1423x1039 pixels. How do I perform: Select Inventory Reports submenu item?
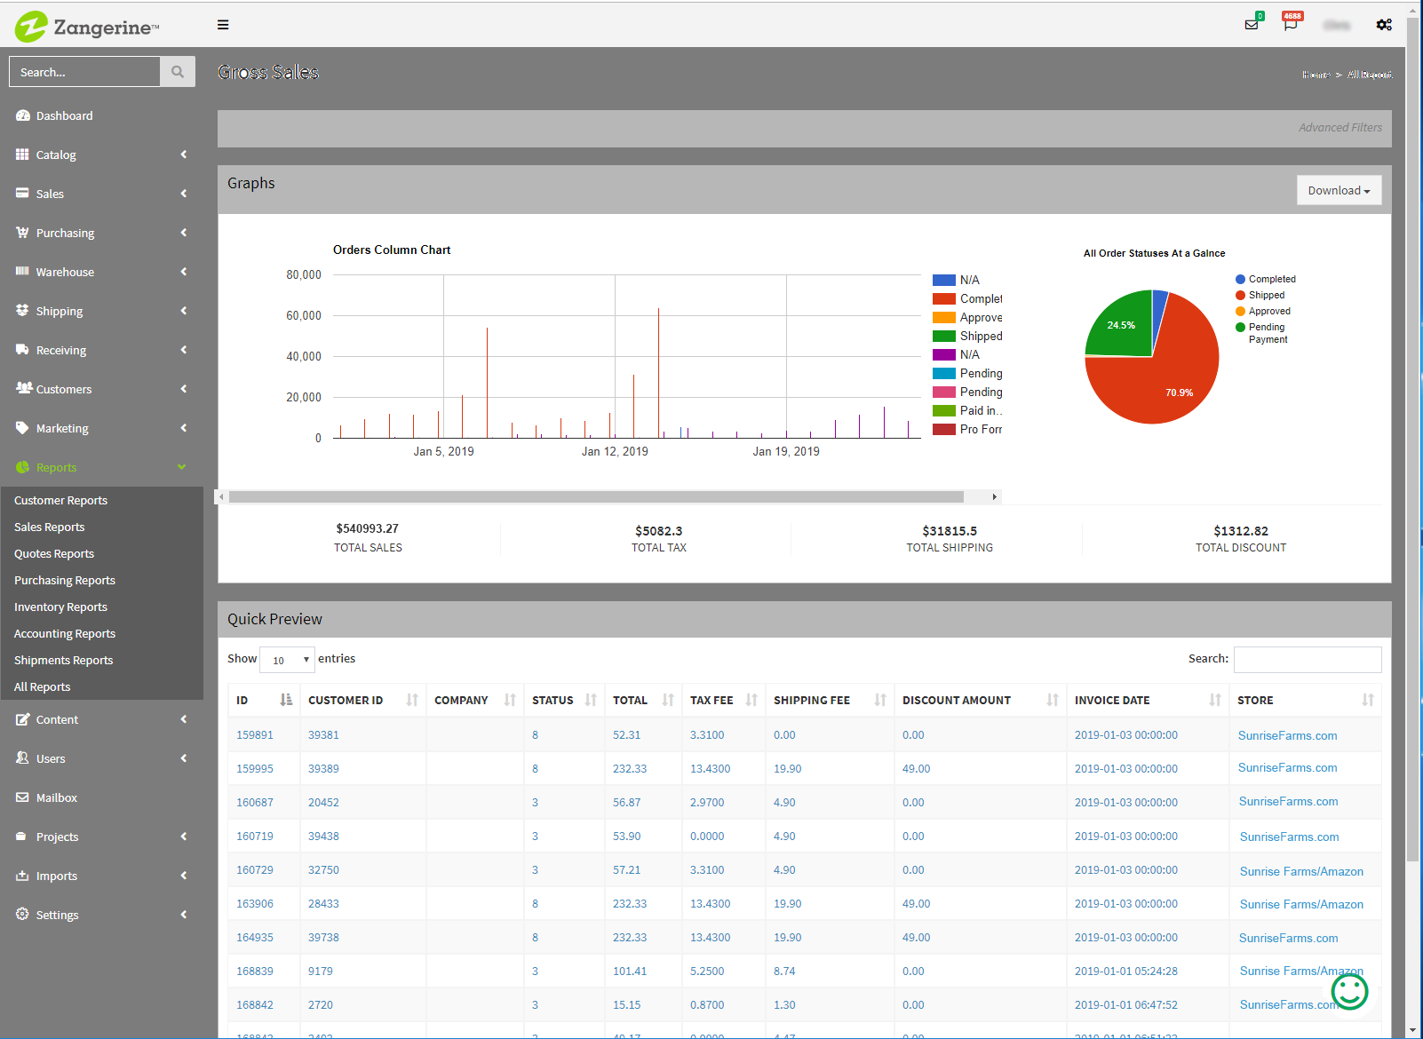[x=60, y=607]
